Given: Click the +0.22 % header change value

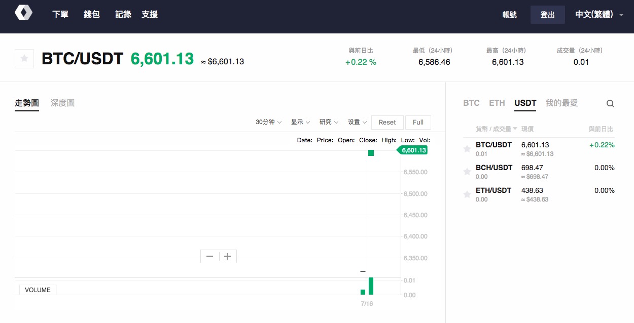Looking at the screenshot, I should point(361,62).
